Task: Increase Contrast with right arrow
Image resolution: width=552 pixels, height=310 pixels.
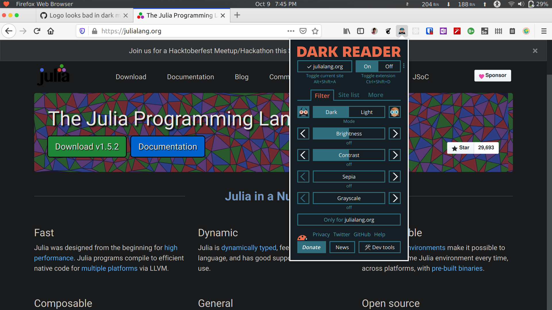Action: pos(395,155)
